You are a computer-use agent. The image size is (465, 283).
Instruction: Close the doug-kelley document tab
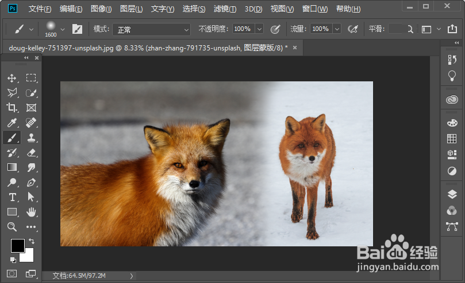pos(295,48)
